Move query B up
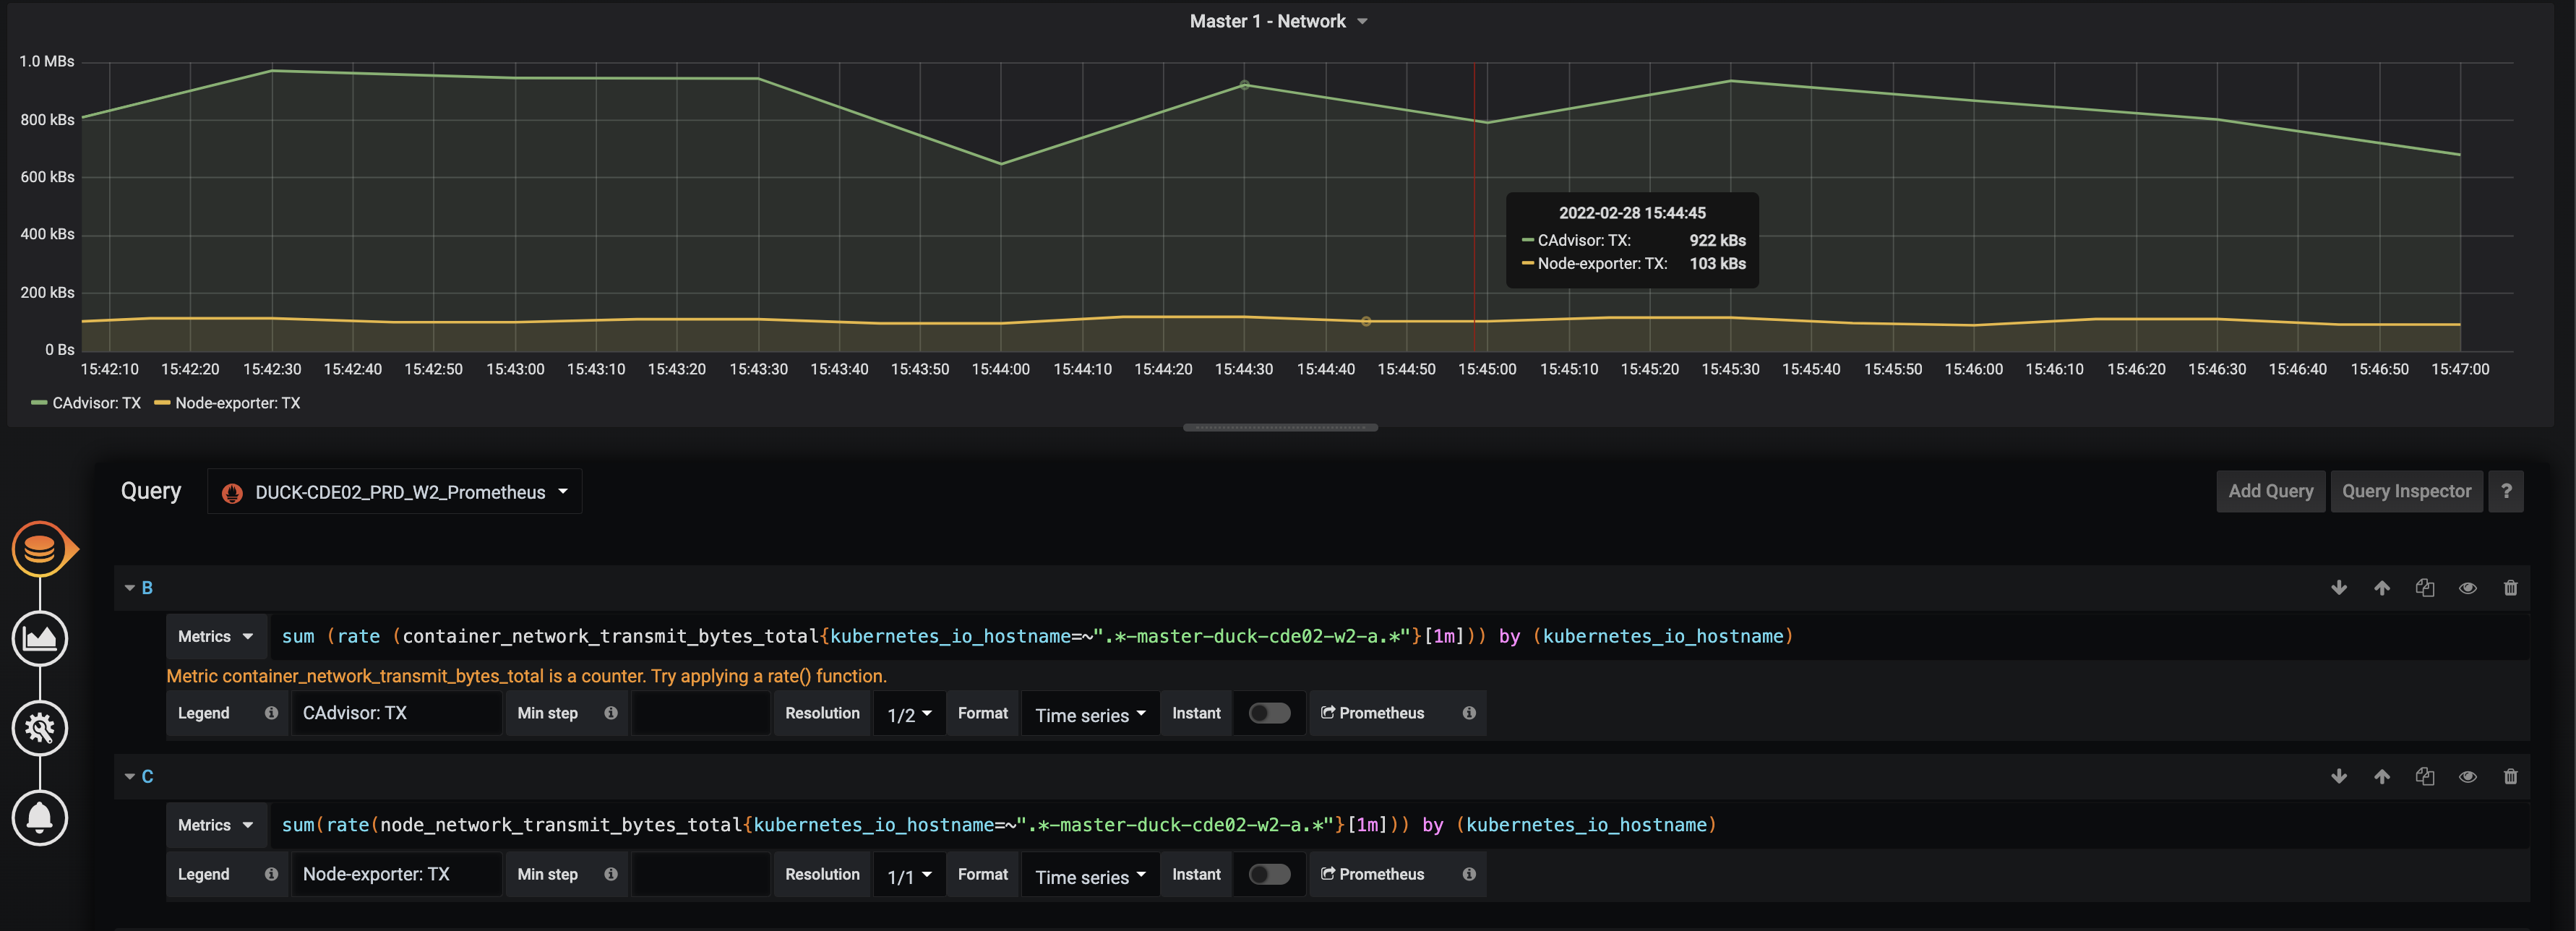The height and width of the screenshot is (931, 2576). [x=2382, y=588]
